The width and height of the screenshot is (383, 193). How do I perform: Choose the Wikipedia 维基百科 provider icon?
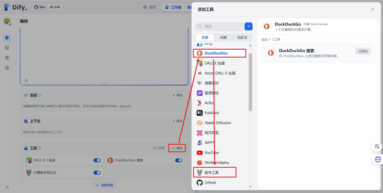[200, 83]
